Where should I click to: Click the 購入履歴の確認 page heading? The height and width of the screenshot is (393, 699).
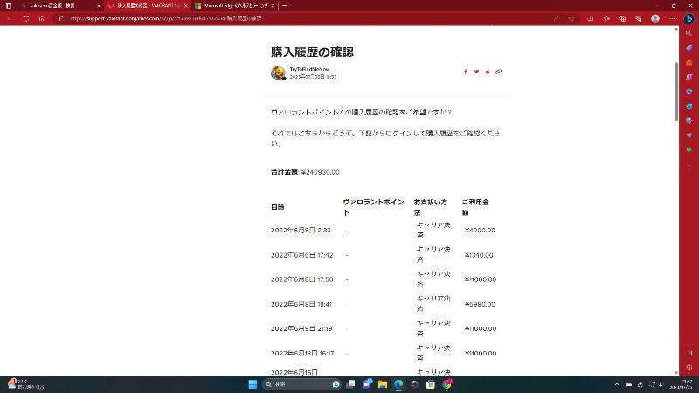pos(312,52)
